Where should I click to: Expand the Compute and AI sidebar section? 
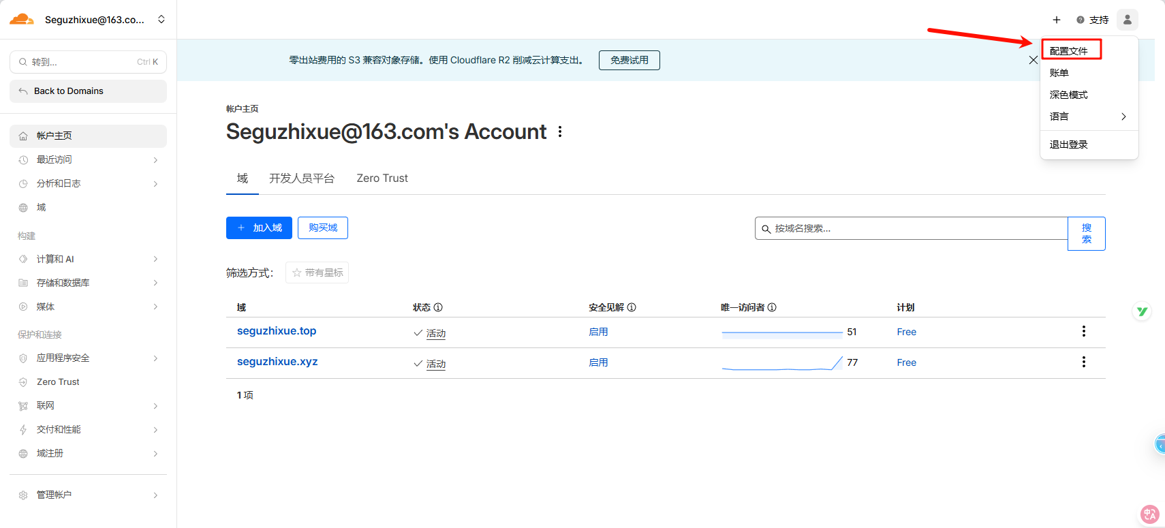89,259
